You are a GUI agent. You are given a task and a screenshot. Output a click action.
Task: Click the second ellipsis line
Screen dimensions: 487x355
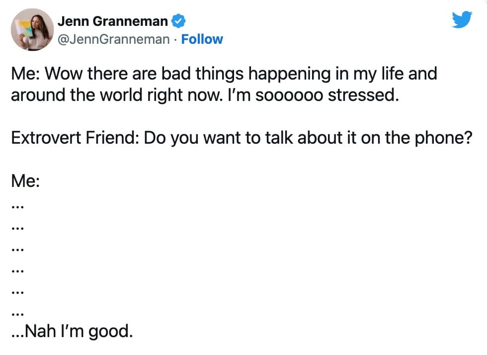pyautogui.click(x=17, y=229)
